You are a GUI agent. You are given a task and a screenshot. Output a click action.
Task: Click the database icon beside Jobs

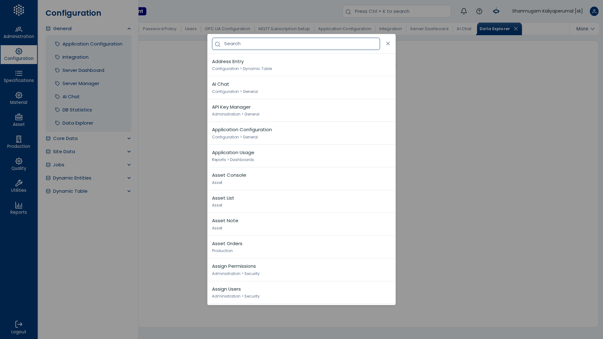coord(48,165)
